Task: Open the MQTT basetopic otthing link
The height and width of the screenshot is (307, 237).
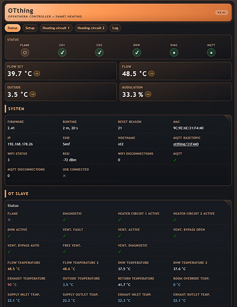Action: [186, 144]
